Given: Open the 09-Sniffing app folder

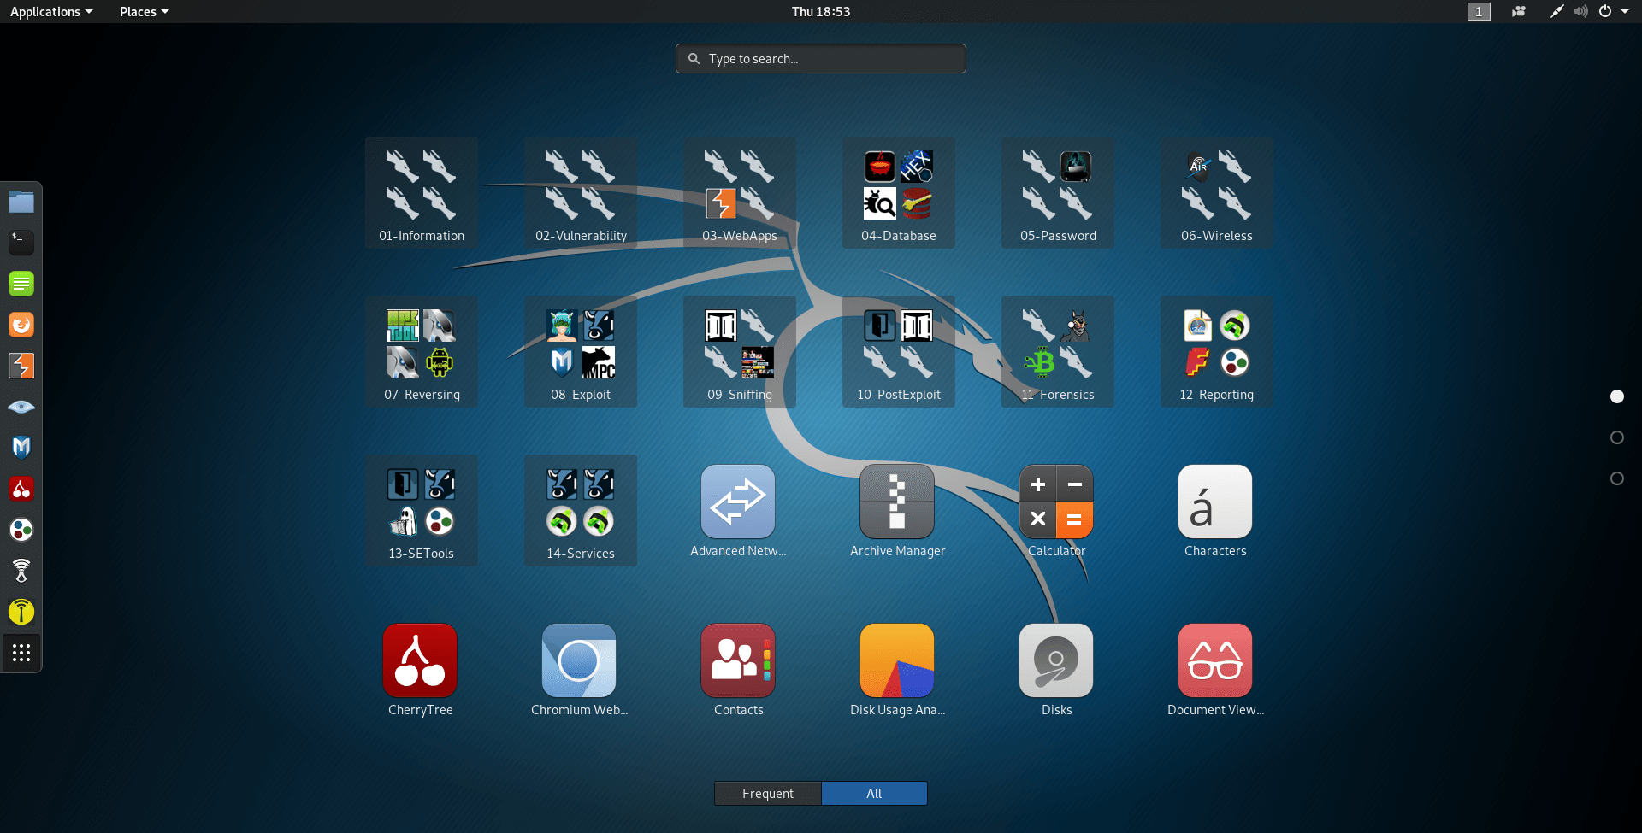Looking at the screenshot, I should click(x=740, y=352).
